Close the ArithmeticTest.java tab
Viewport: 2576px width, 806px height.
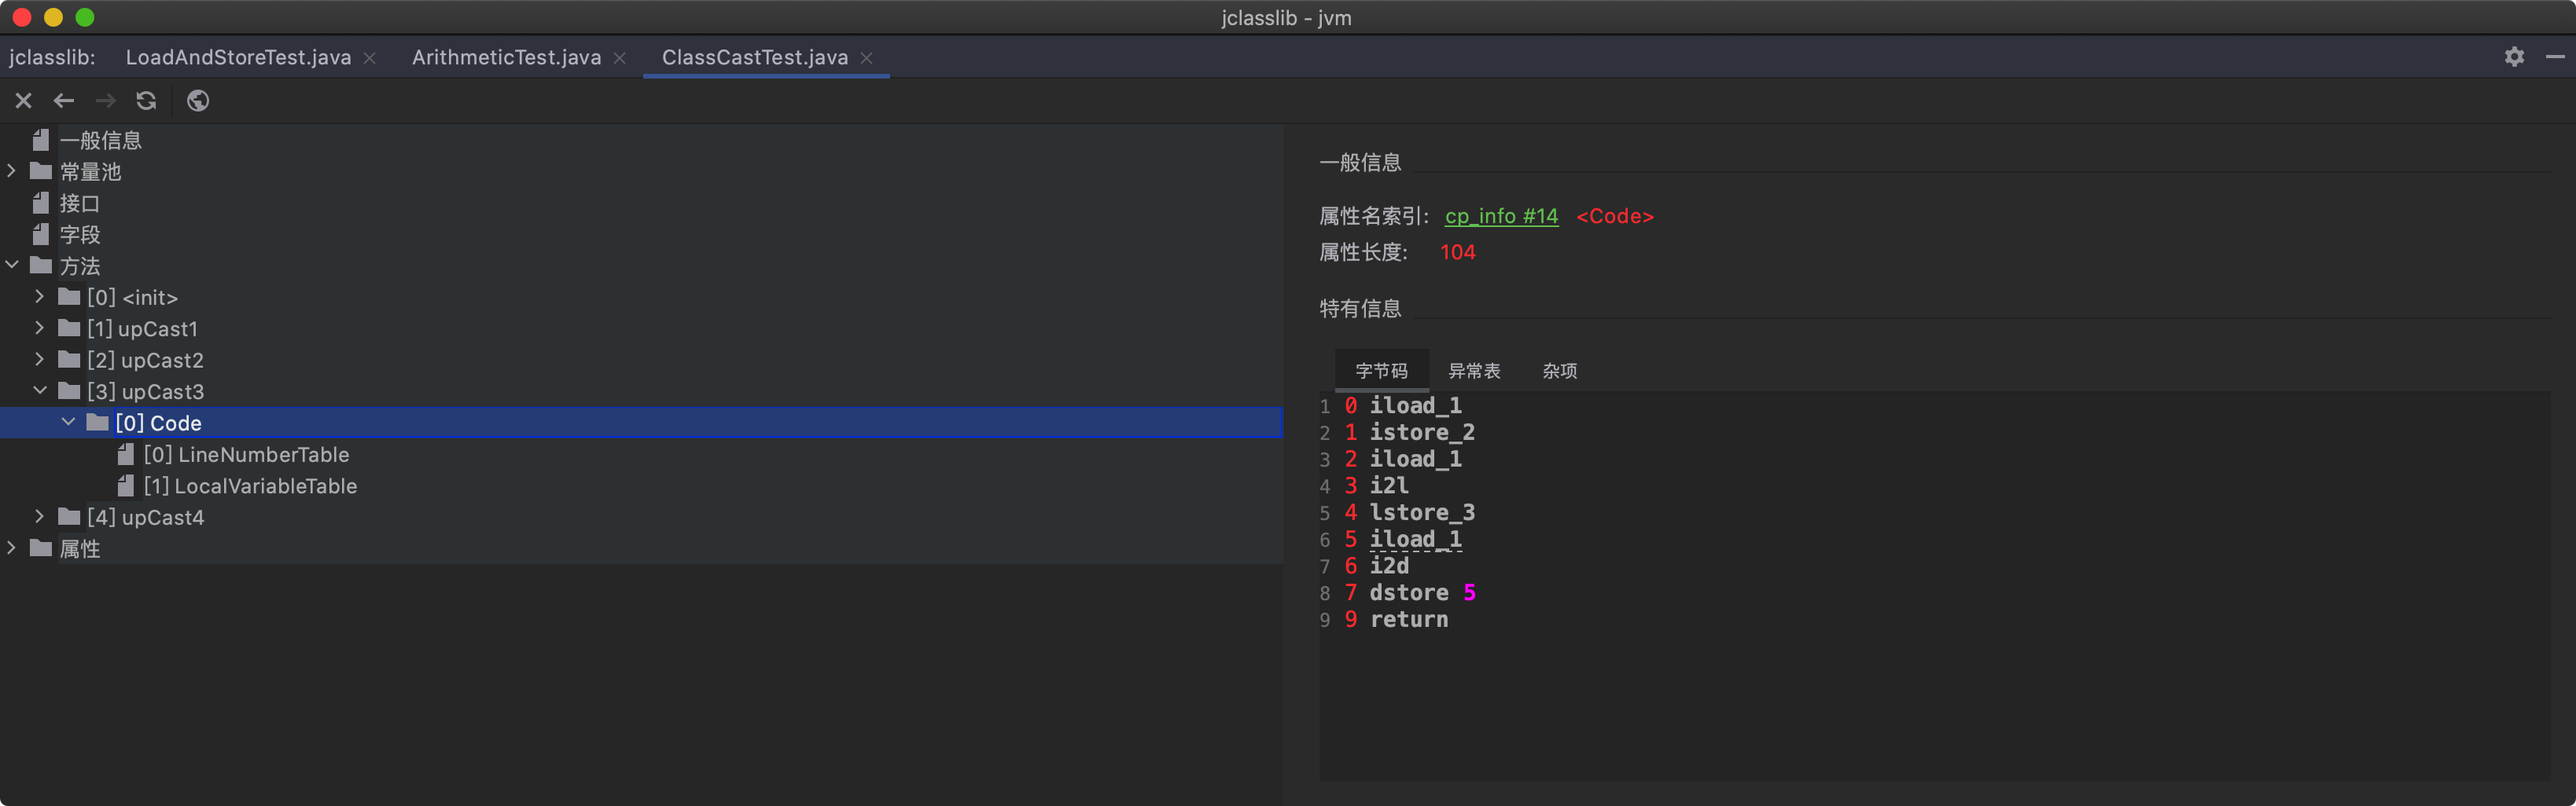pyautogui.click(x=620, y=58)
